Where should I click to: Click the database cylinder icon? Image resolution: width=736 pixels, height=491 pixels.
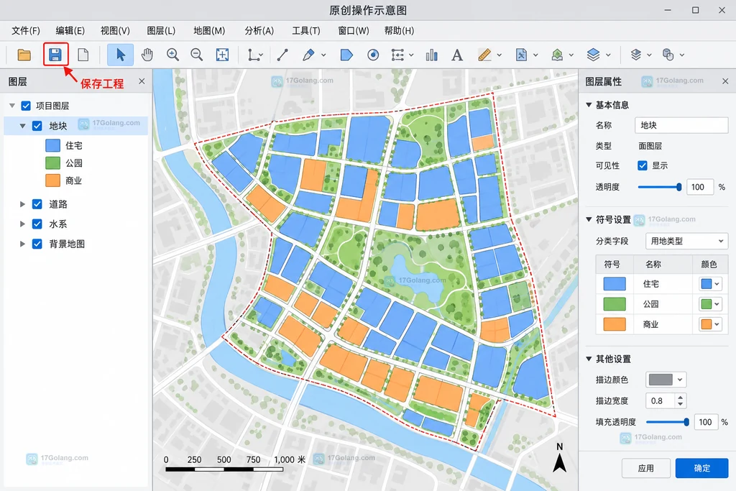(x=668, y=55)
